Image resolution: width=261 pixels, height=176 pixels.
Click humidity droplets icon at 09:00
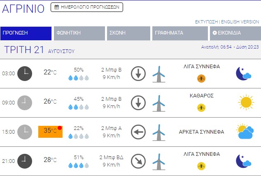78,107
